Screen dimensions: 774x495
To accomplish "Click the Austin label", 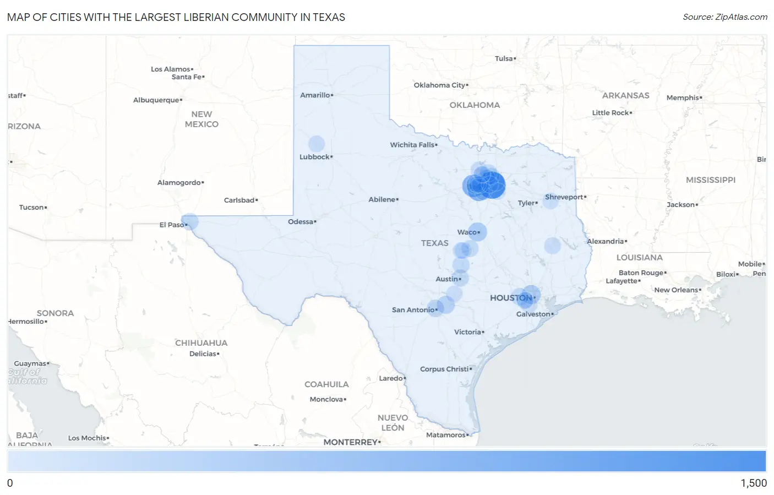I will [447, 279].
